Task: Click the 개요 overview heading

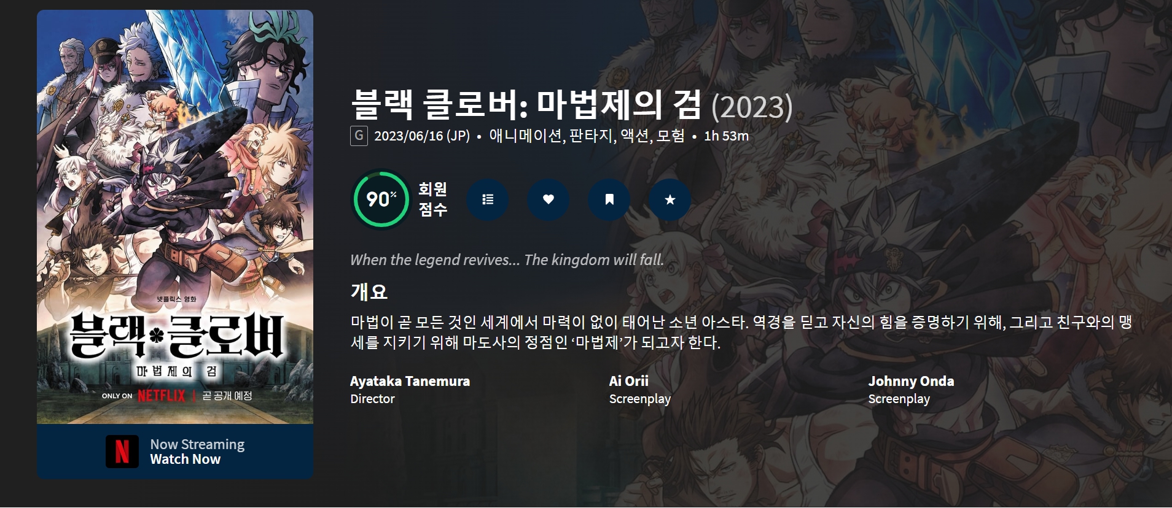Action: (369, 291)
